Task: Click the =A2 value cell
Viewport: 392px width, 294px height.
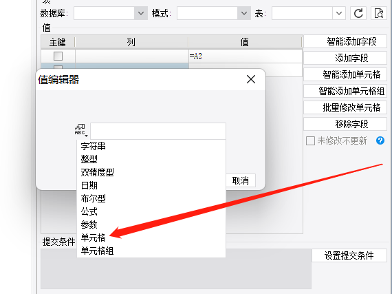Action: [x=246, y=56]
